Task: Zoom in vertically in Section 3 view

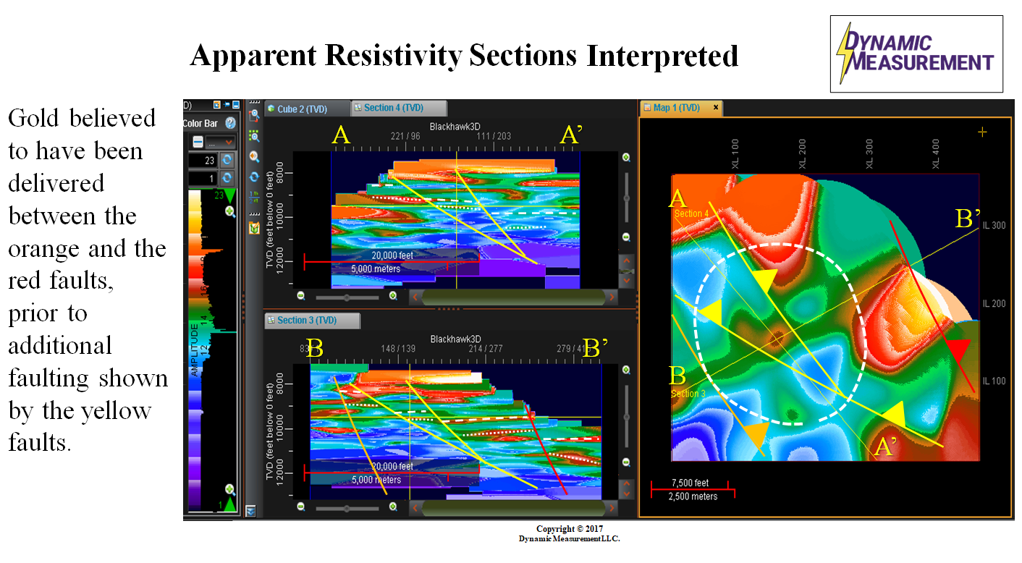Action: (x=626, y=370)
